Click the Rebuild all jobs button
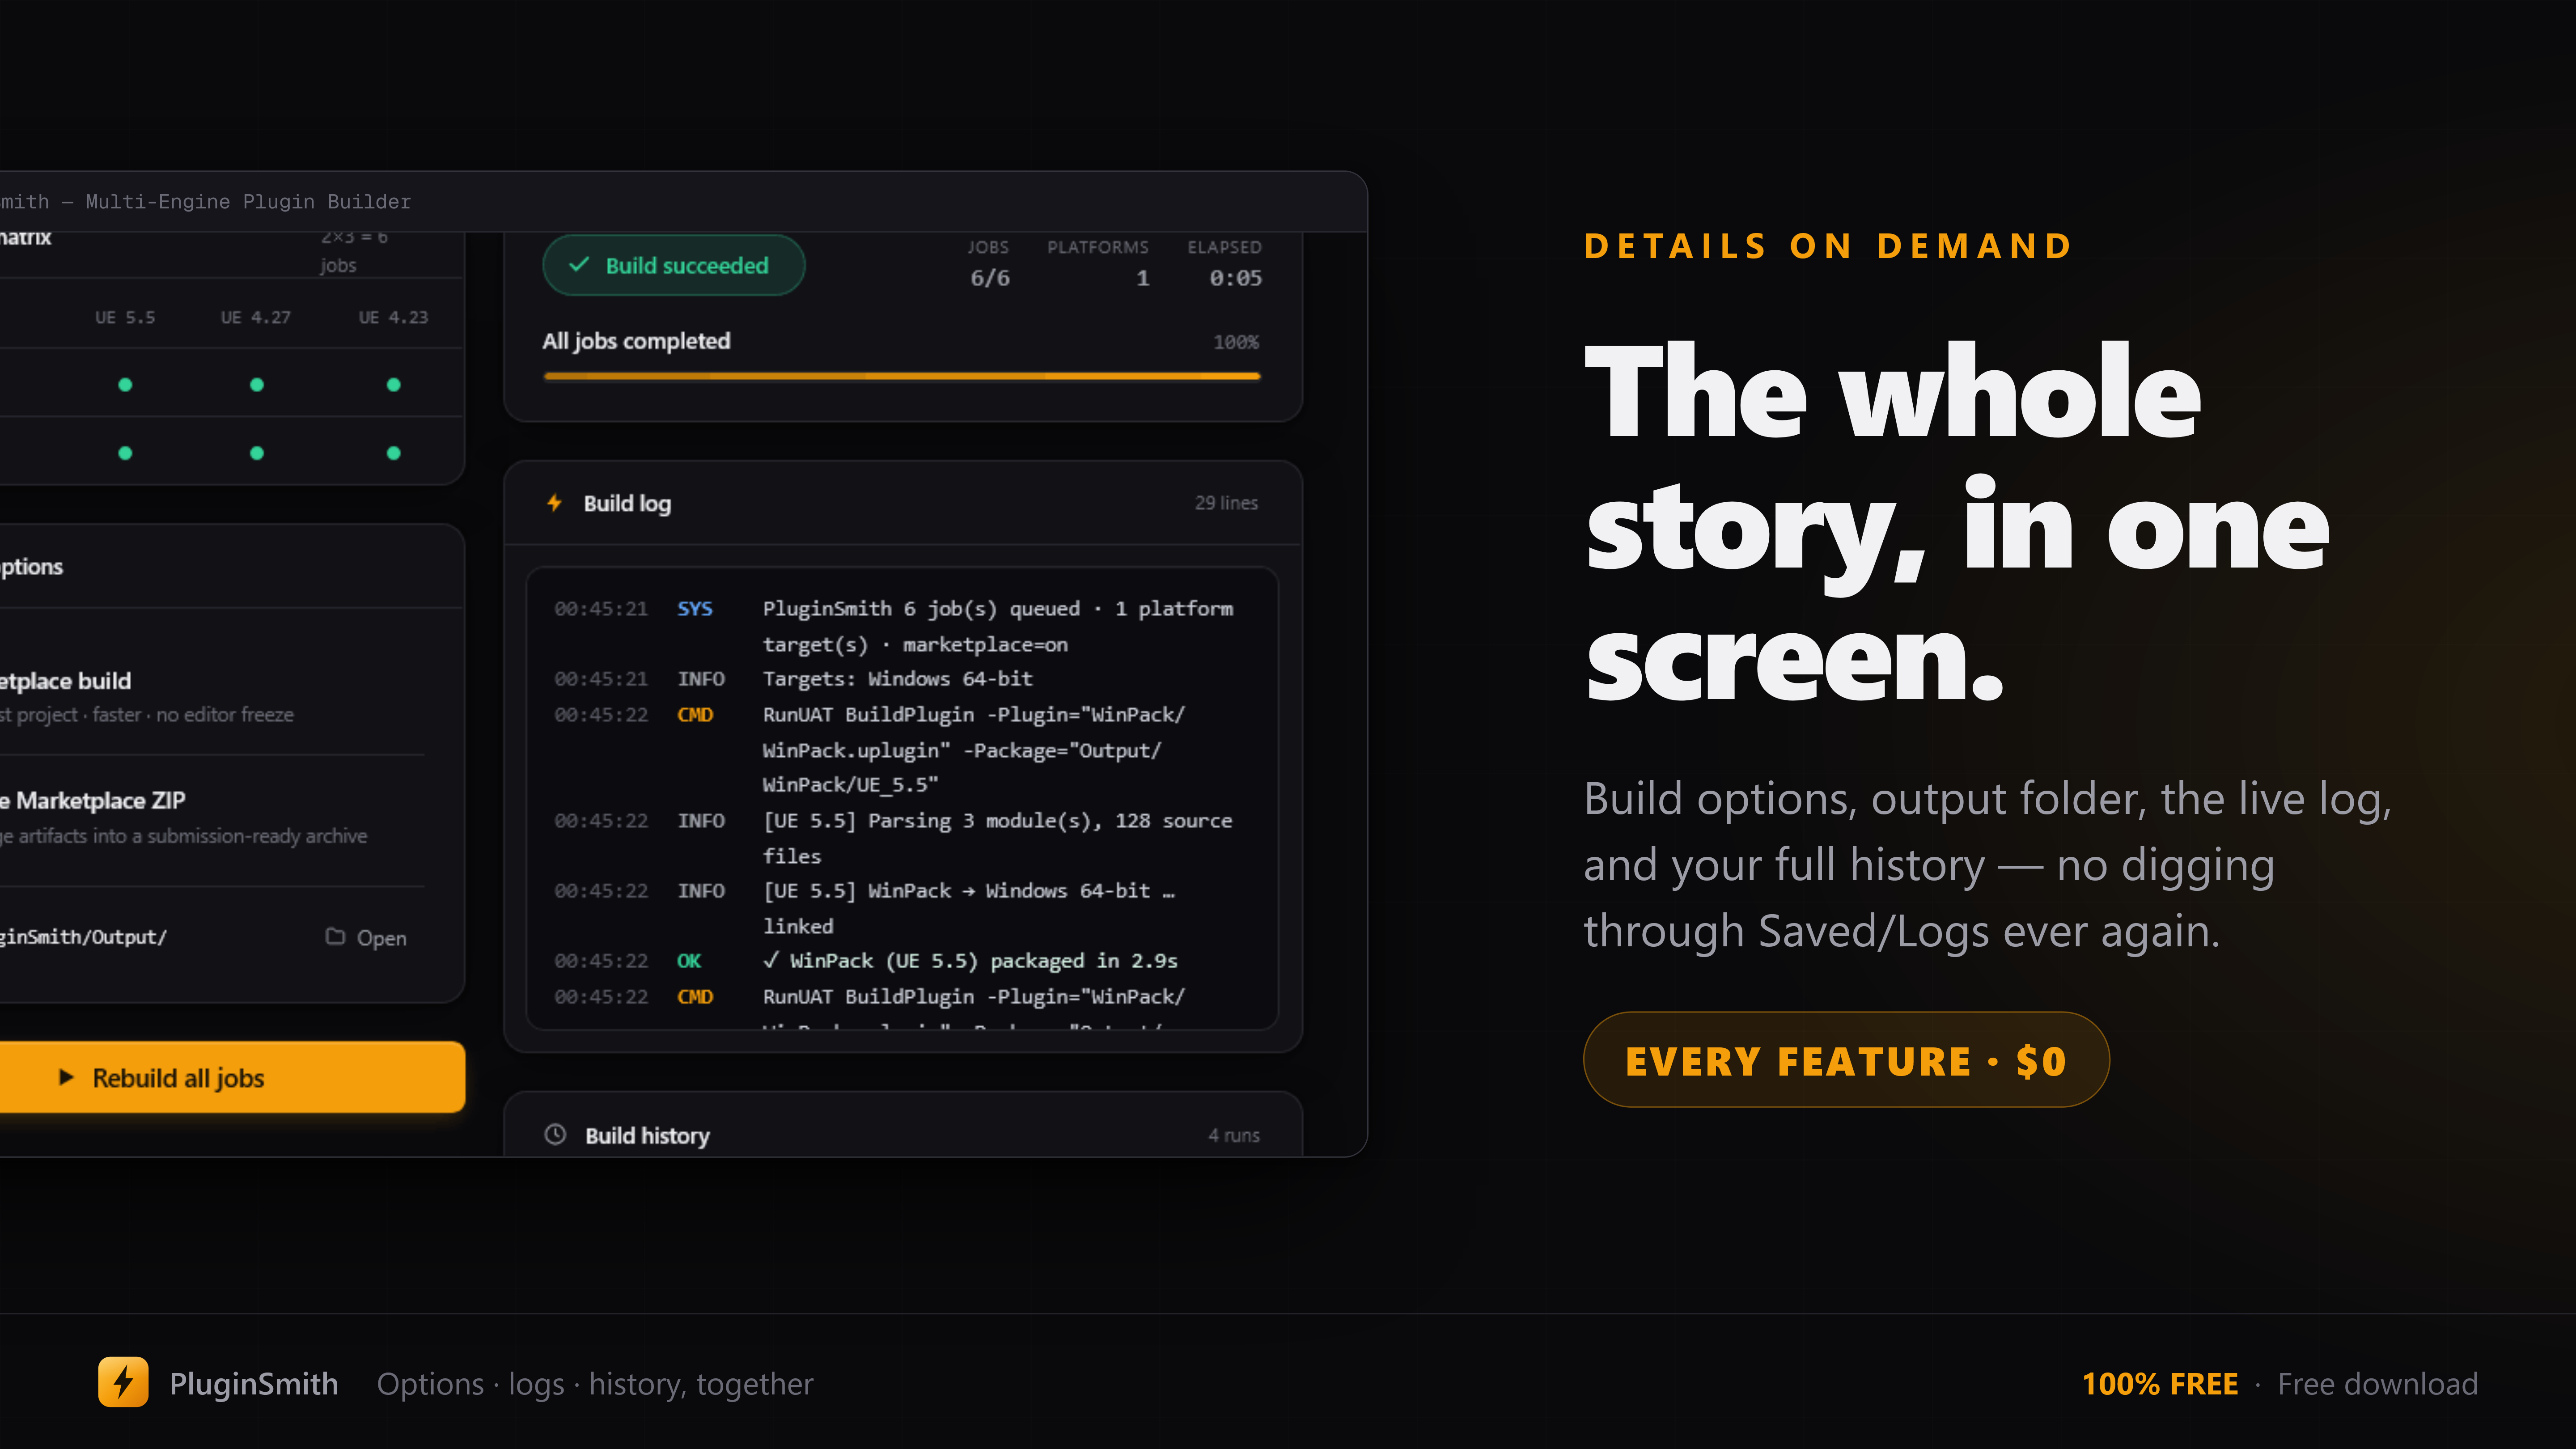The height and width of the screenshot is (1449, 2576). click(x=231, y=1077)
